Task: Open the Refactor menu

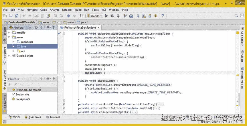Action: [x=67, y=10]
